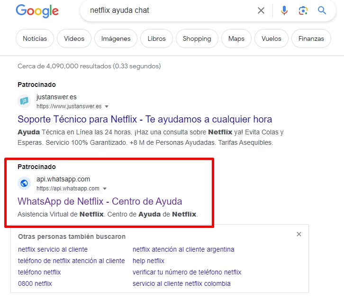Switch to the Noticias tab

(35, 38)
